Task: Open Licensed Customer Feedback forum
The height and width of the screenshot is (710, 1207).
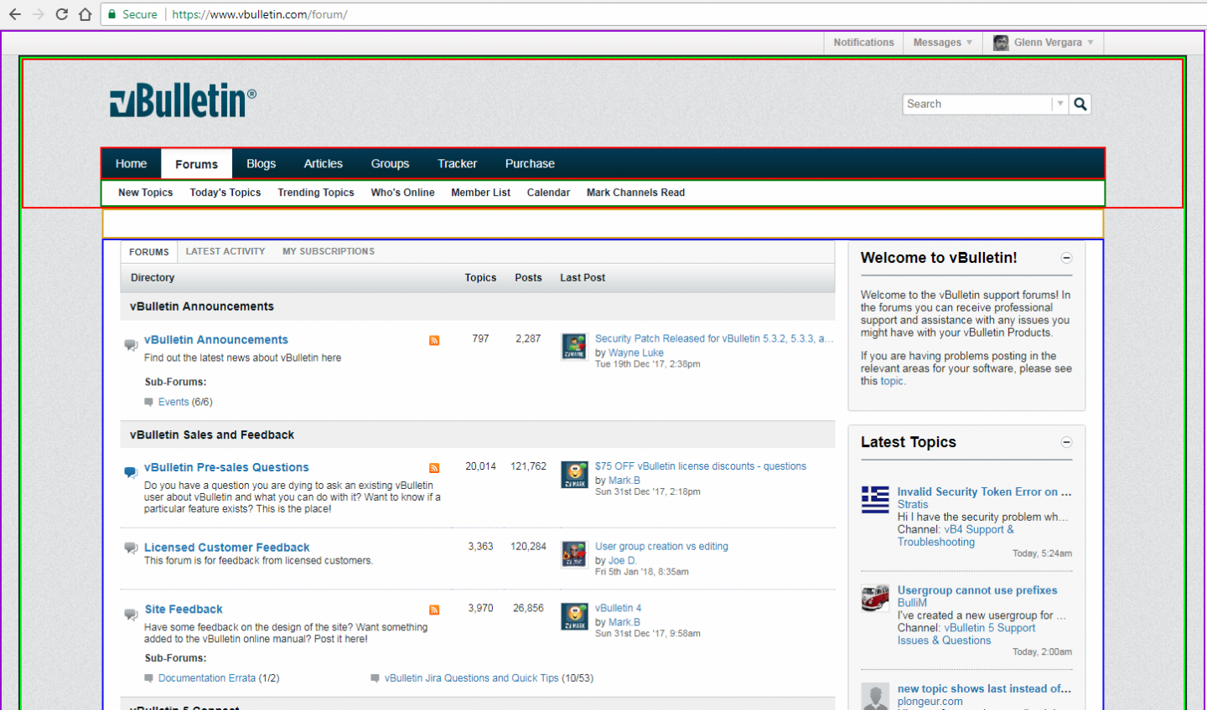Action: tap(227, 548)
